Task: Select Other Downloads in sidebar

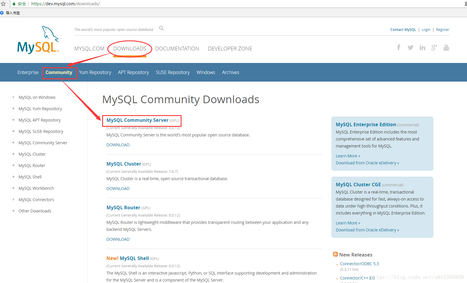Action: click(35, 211)
